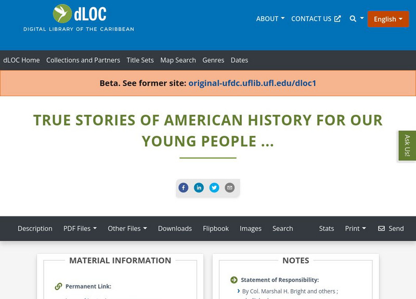Expand the Print options dropdown

click(x=354, y=228)
